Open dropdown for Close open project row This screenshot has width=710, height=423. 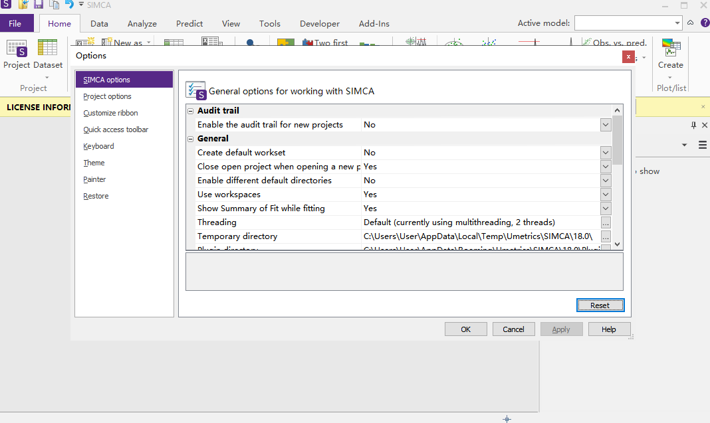[606, 167]
